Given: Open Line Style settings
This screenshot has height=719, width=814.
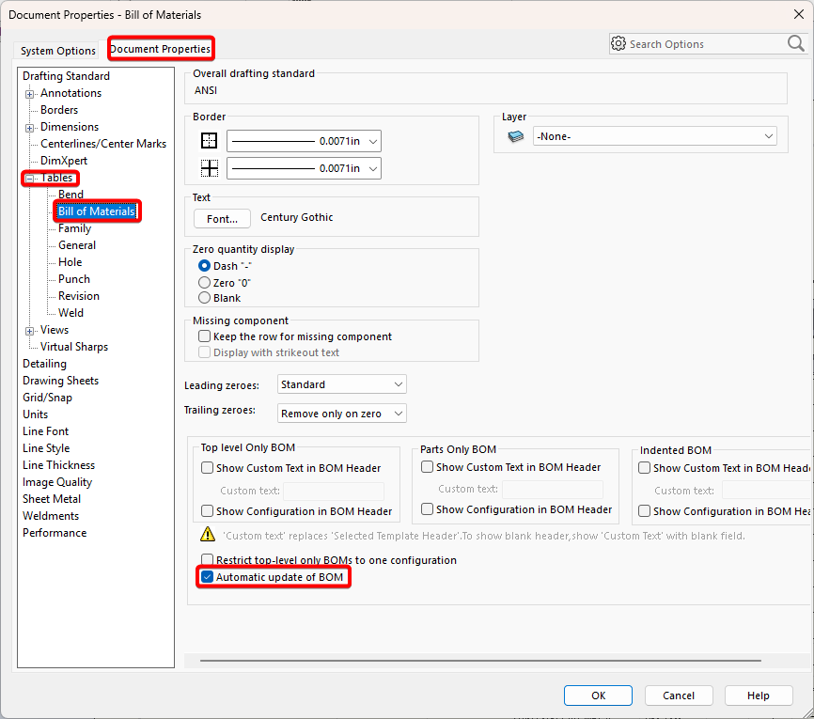Looking at the screenshot, I should point(46,448).
